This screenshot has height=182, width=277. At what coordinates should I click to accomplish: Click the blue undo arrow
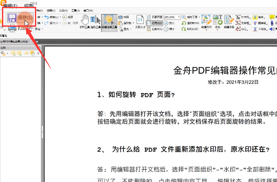(x=47, y=17)
